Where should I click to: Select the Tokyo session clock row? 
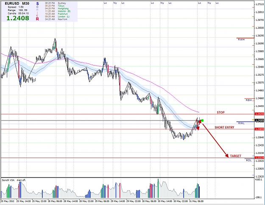[x=55, y=6]
